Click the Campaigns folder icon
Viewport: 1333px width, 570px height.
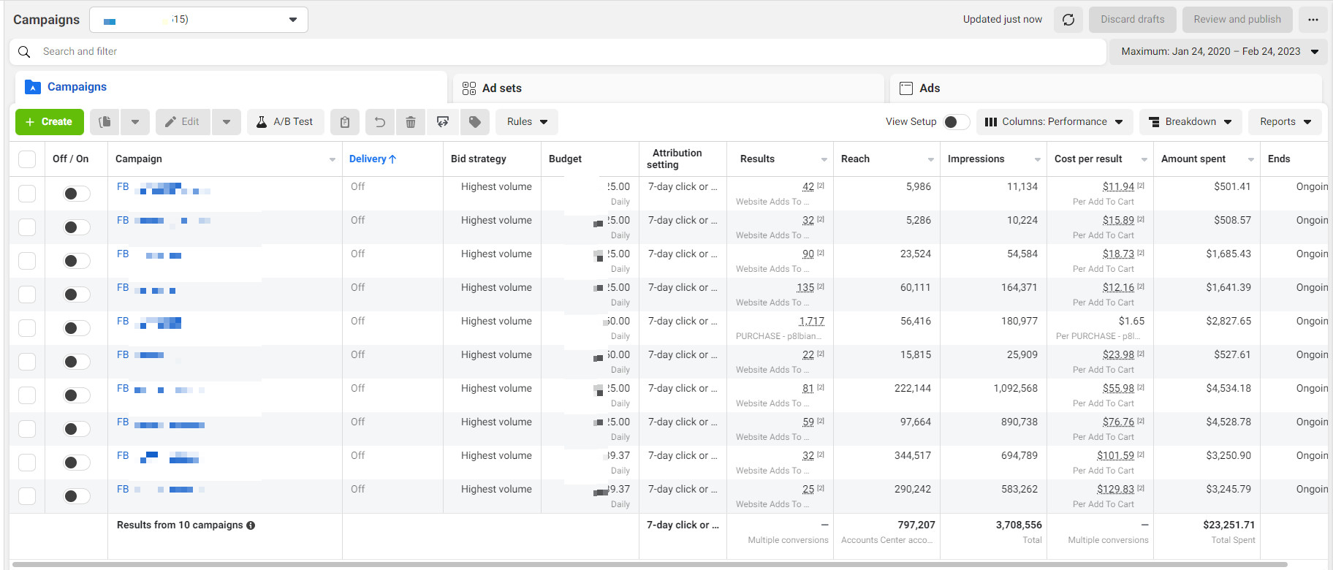tap(32, 88)
